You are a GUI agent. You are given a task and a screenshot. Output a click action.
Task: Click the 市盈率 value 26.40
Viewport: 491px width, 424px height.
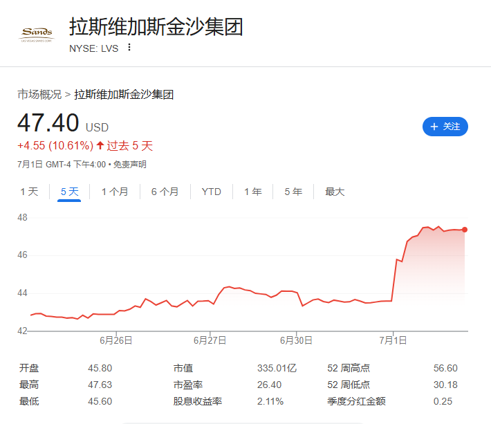(x=269, y=385)
